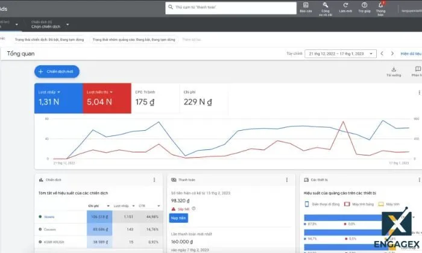Open the Báo cáo reports icon
This screenshot has height=253, width=422.
tap(305, 7)
